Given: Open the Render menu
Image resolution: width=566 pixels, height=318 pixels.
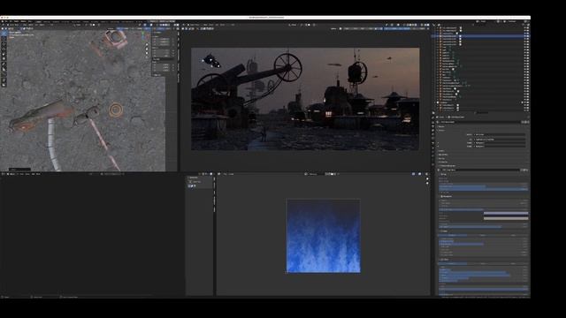Looking at the screenshot, I should pyautogui.click(x=17, y=21).
